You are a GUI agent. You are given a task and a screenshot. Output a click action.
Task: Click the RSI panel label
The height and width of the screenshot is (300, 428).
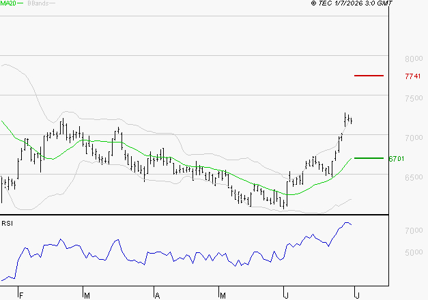point(7,224)
